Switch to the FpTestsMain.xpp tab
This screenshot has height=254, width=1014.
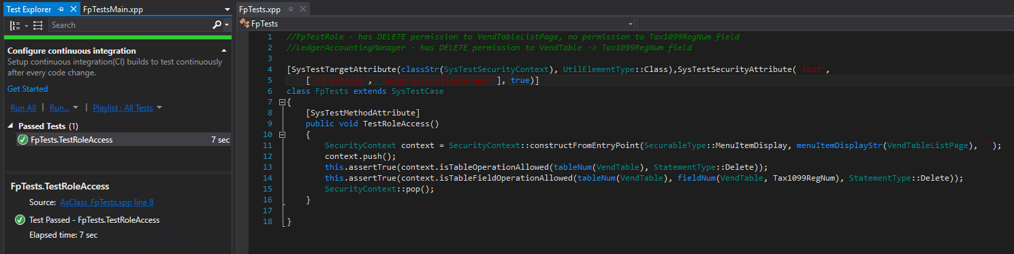pyautogui.click(x=112, y=10)
